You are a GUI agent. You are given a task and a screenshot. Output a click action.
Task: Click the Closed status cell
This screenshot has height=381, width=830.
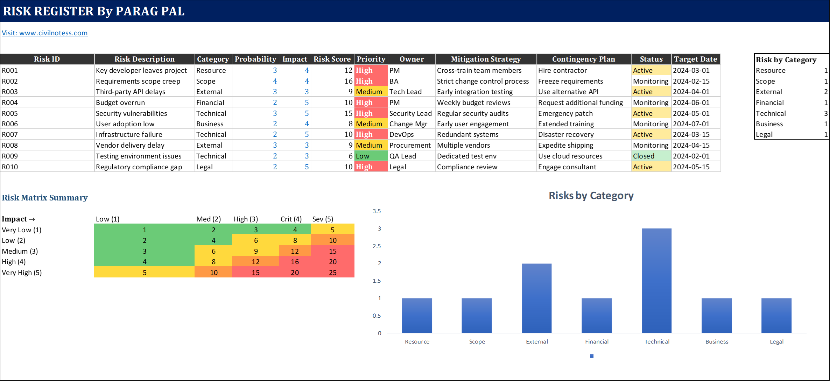(x=651, y=156)
